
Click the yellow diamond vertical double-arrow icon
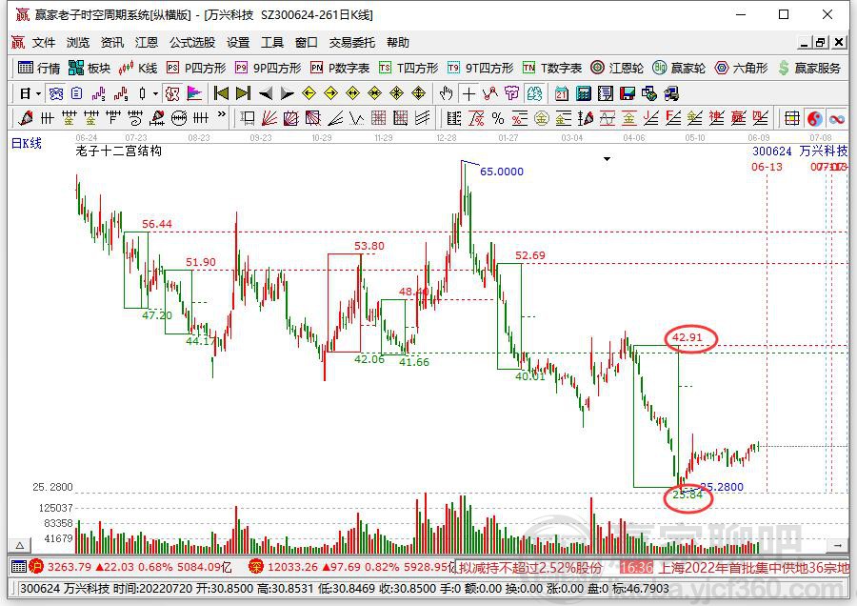[419, 94]
